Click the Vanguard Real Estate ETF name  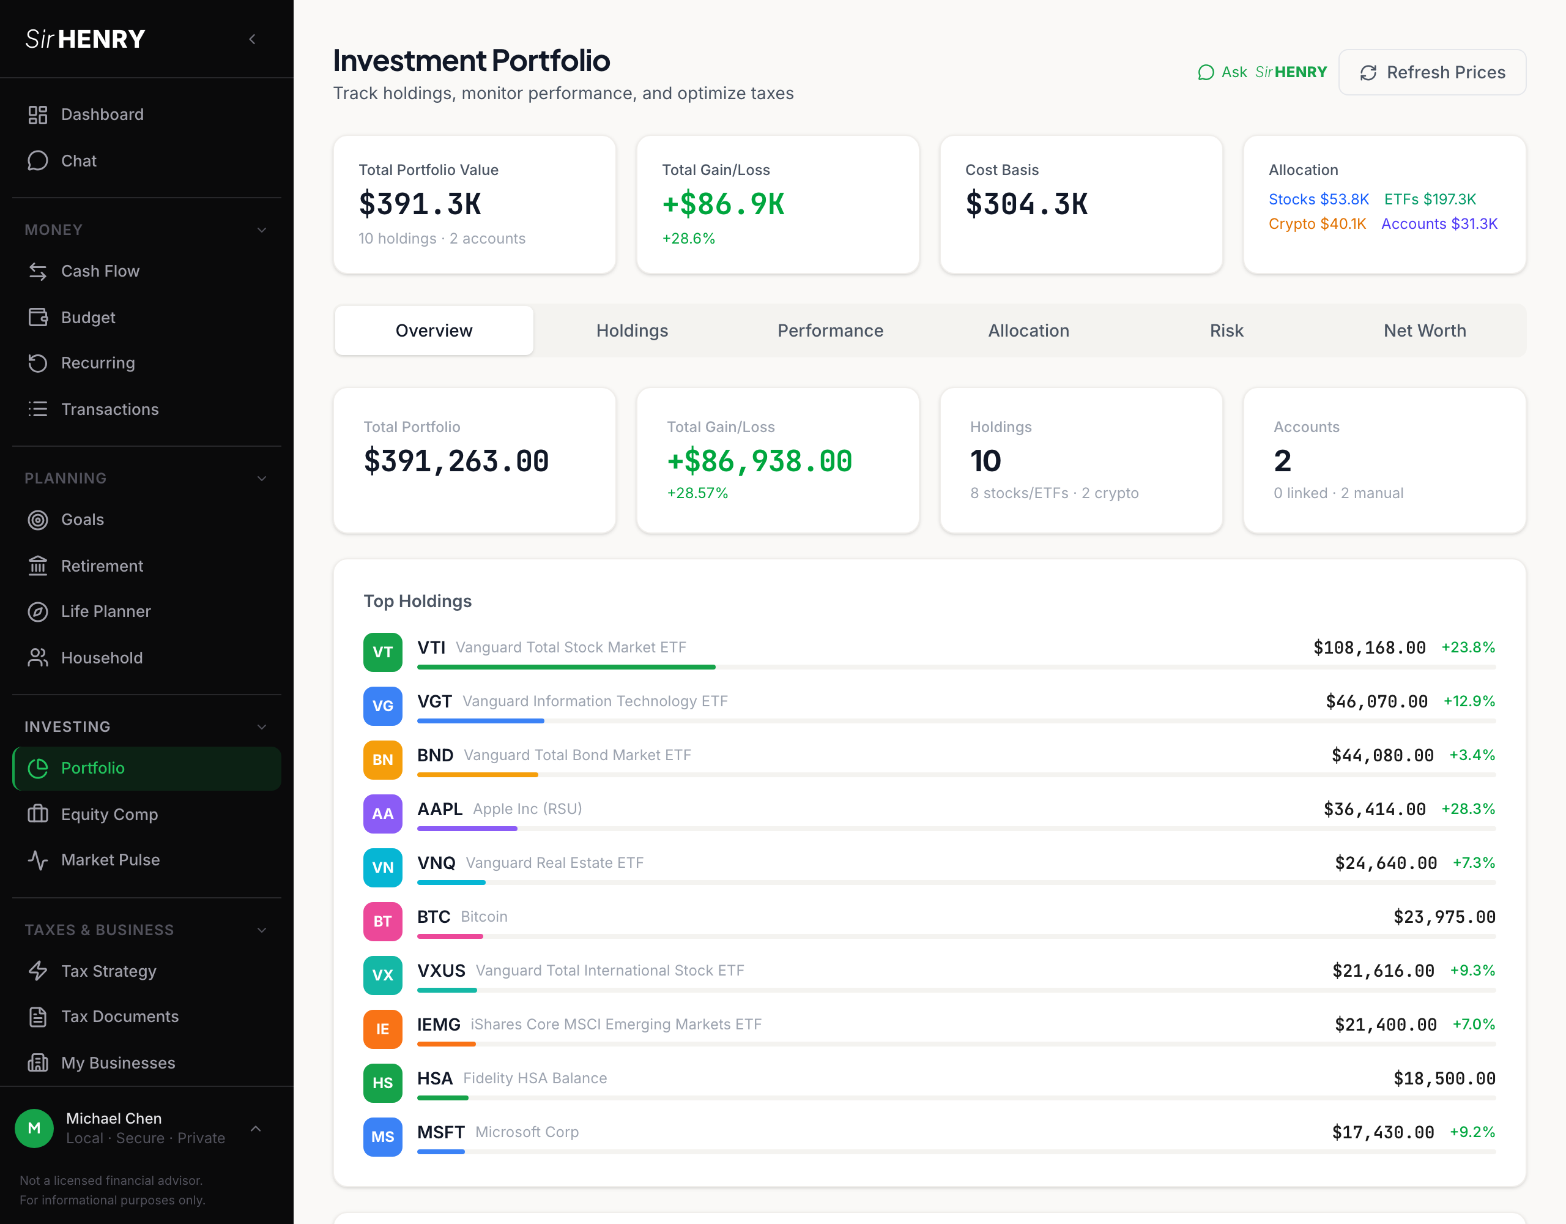(554, 863)
